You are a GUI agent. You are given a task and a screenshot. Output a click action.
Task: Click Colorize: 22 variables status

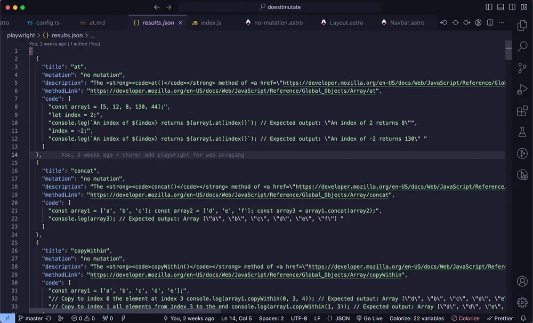(417, 318)
